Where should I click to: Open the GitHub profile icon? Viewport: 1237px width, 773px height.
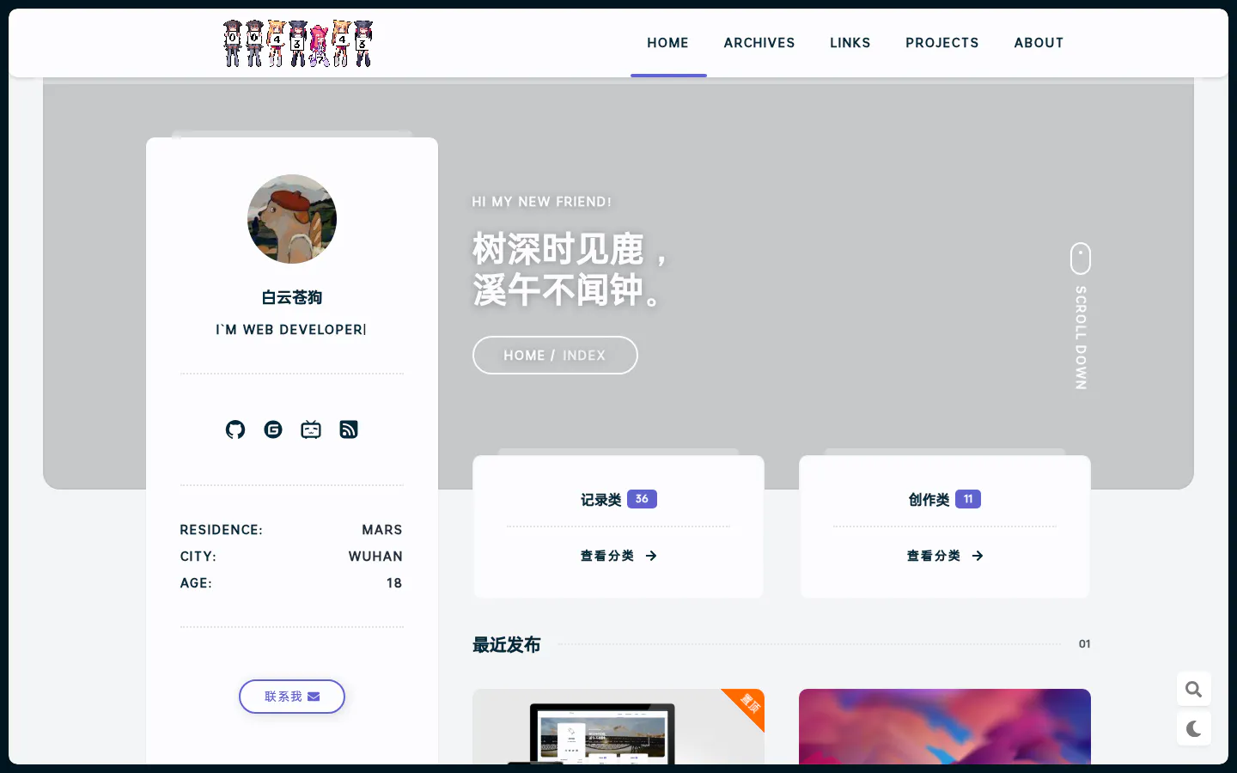click(x=235, y=429)
